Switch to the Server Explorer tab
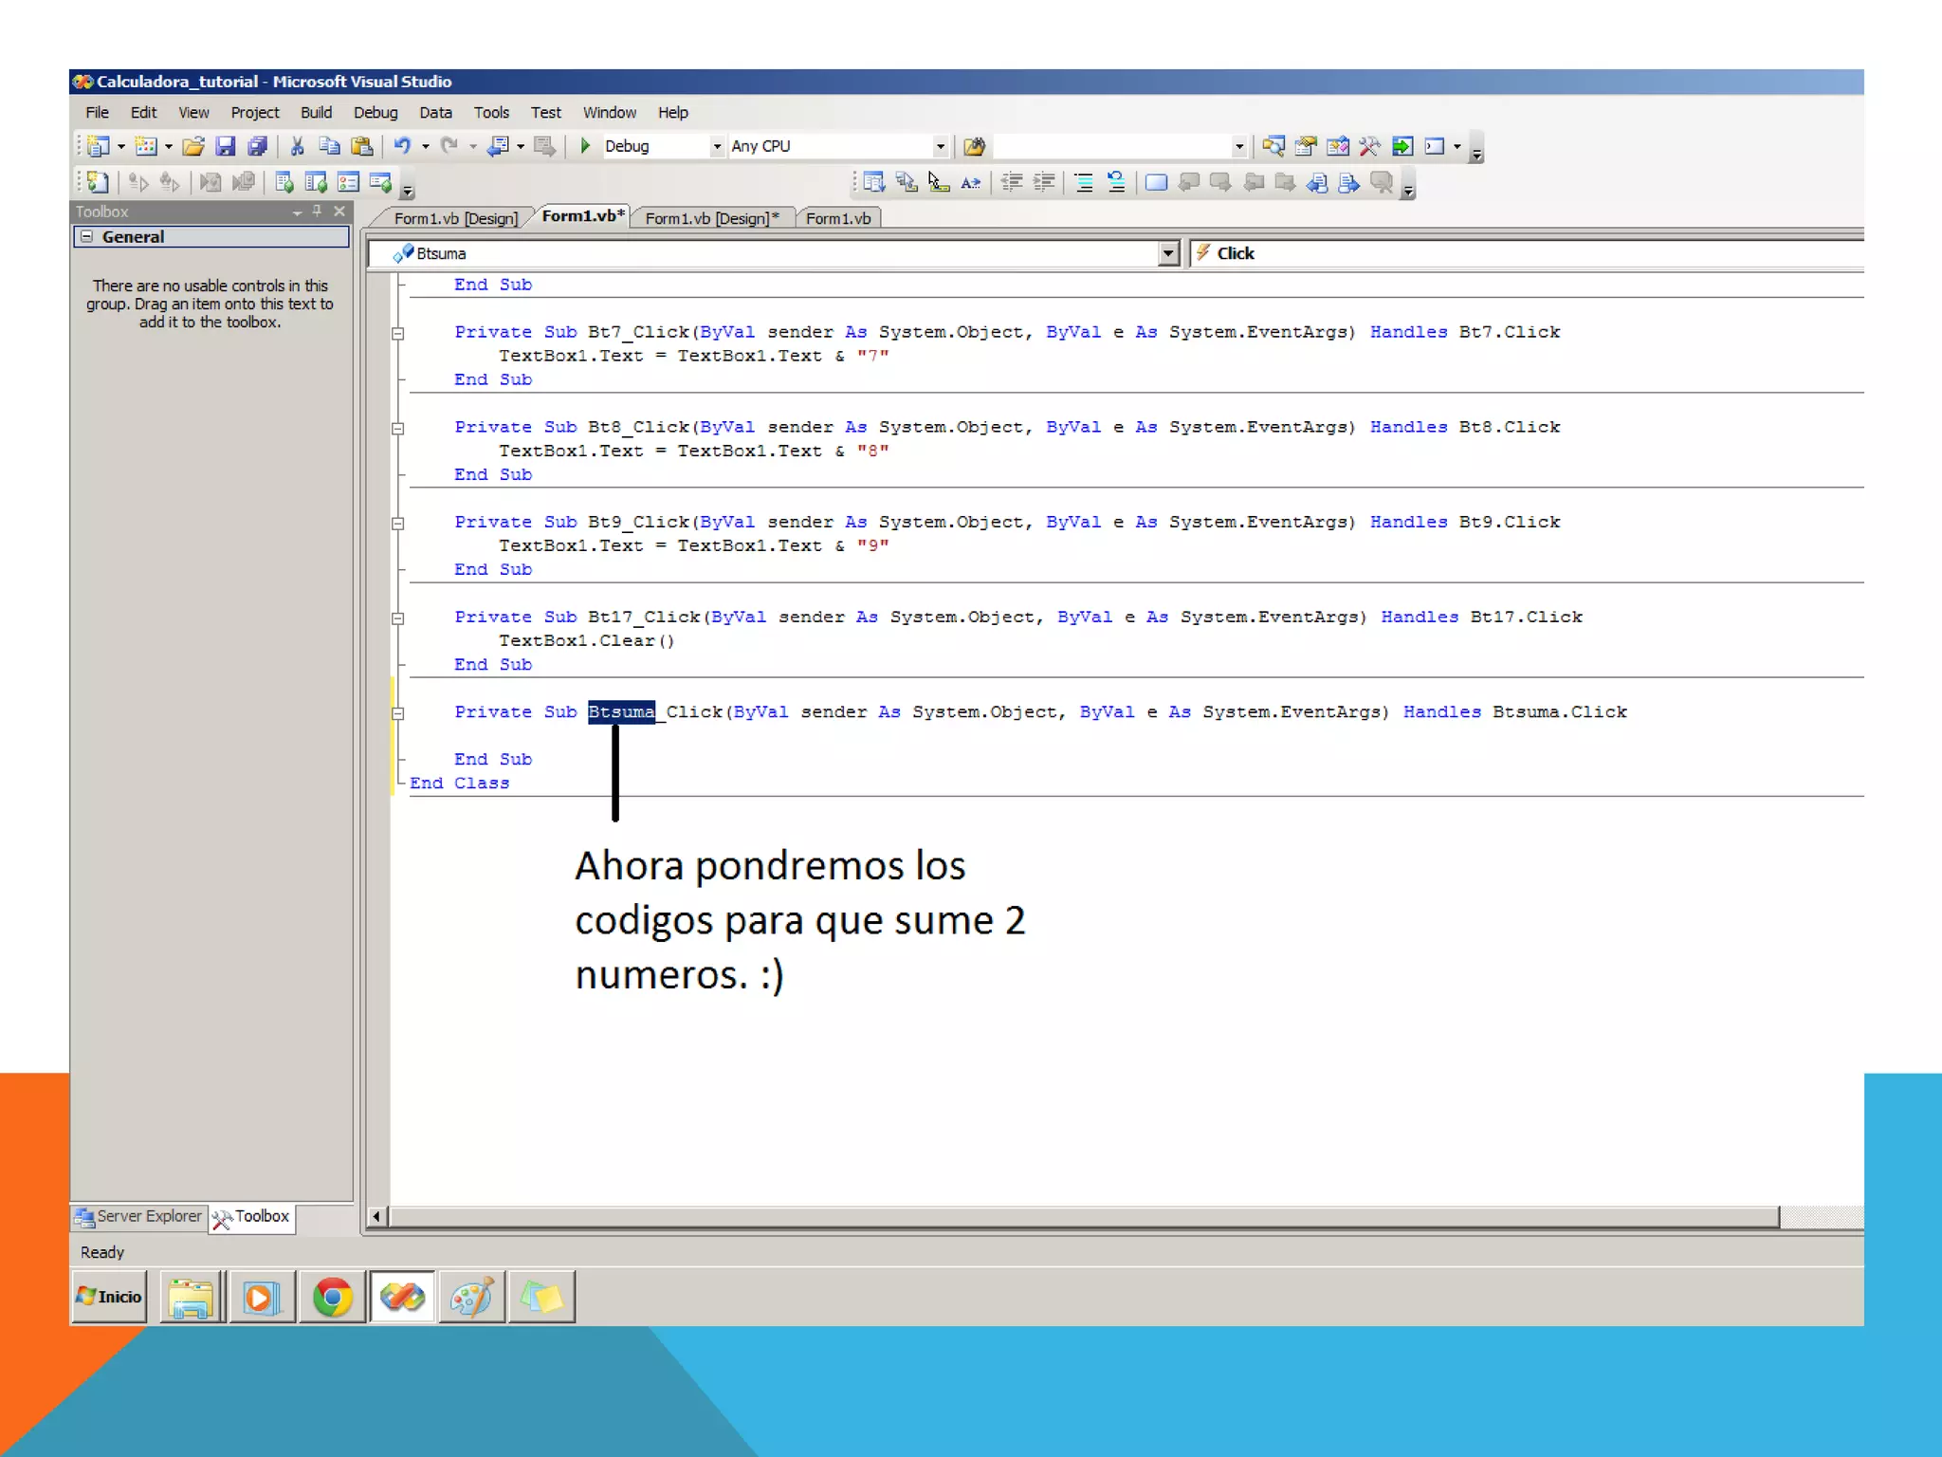 pos(138,1216)
